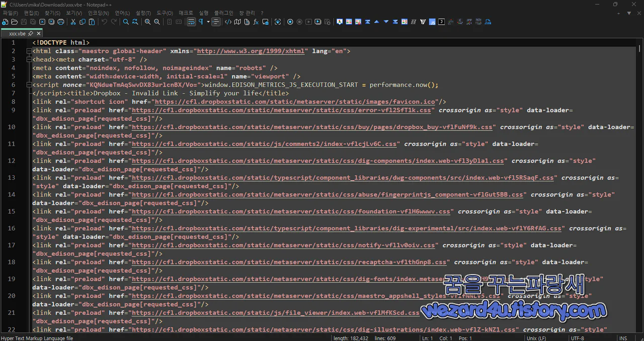The image size is (644, 341).
Task: Pin the xxx.vbe tab
Action: 31,34
